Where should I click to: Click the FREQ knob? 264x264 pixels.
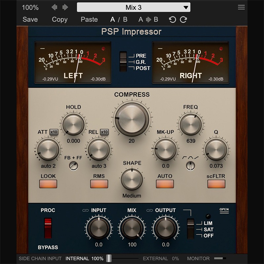click(191, 125)
